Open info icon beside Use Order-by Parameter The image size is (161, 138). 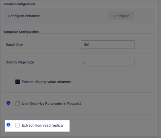8,103
